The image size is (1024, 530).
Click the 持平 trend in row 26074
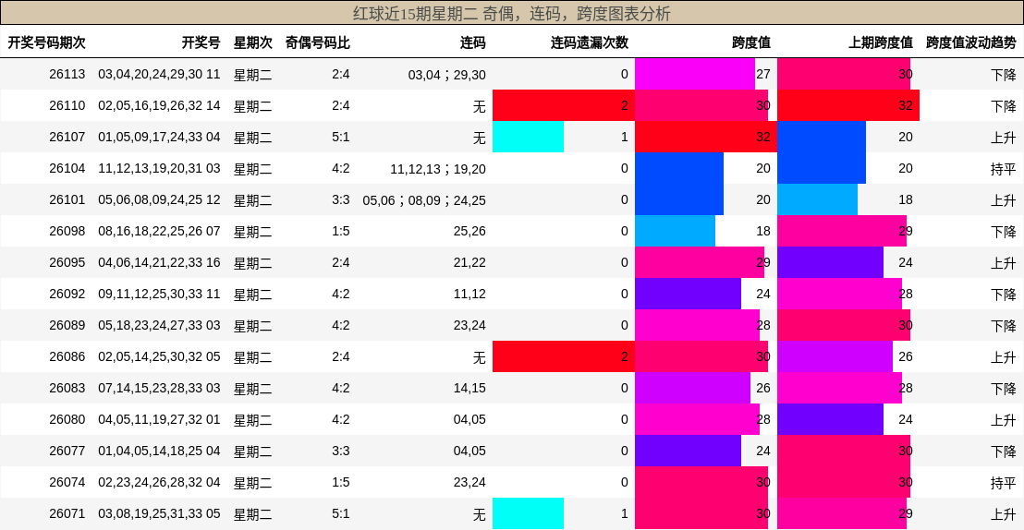point(1003,482)
